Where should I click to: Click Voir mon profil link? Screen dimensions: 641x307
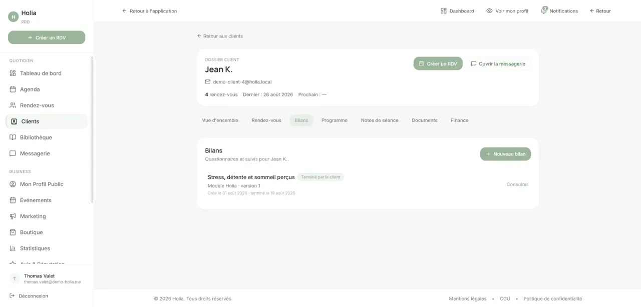(x=507, y=11)
